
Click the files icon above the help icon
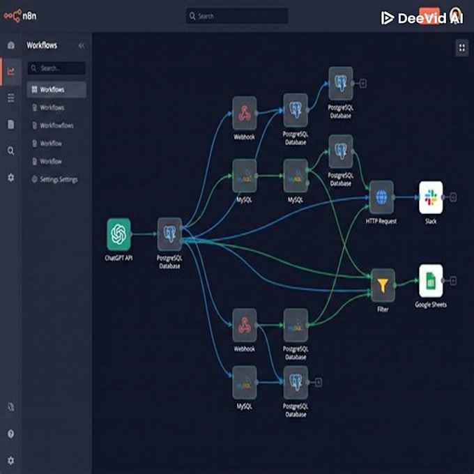click(x=11, y=407)
